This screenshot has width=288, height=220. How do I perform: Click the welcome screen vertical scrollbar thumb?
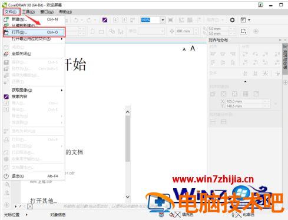pyautogui.click(x=128, y=139)
